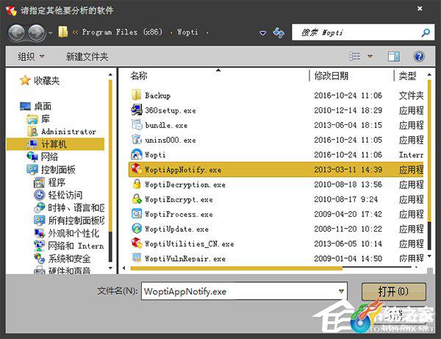Select the WoptiUtilities_CN.exe file
Viewport: 441px width, 339px height.
pyautogui.click(x=190, y=244)
